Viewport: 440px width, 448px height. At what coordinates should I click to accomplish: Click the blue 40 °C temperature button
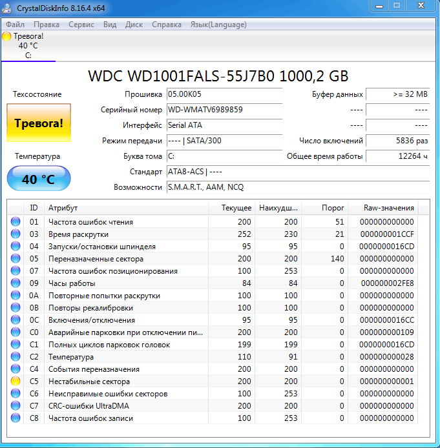(39, 179)
